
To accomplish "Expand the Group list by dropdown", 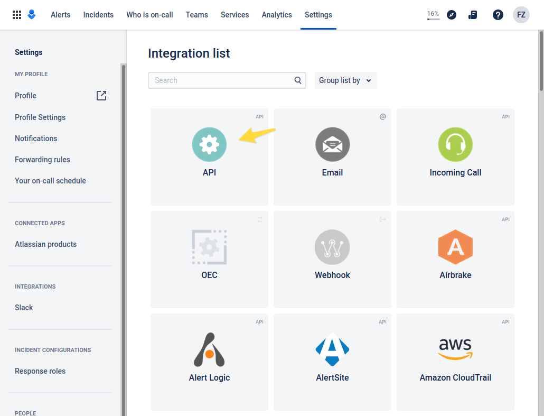I will coord(345,80).
